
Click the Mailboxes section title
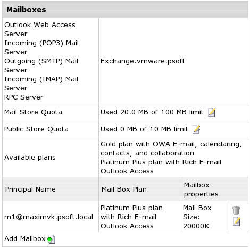26,10
